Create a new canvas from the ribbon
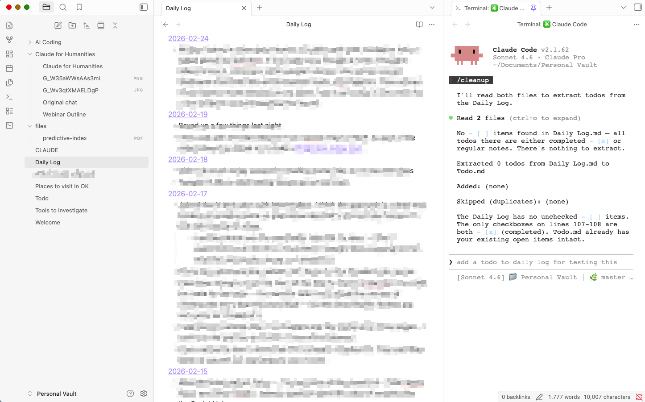645x402 pixels. [9, 54]
